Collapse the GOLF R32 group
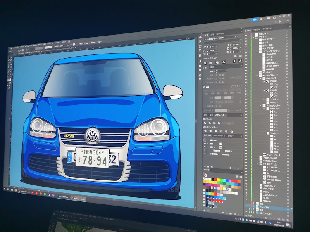This screenshot has width=310, height=232. tap(264, 109)
